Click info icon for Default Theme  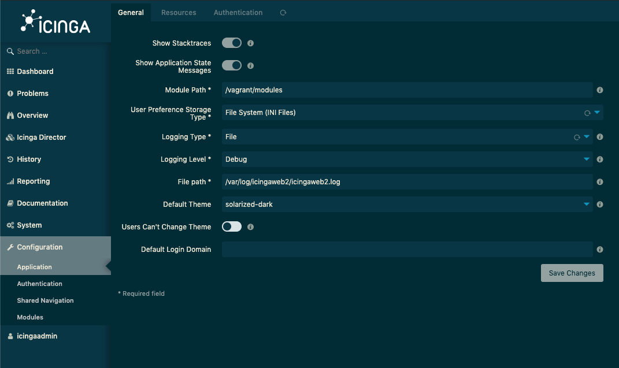tap(600, 205)
